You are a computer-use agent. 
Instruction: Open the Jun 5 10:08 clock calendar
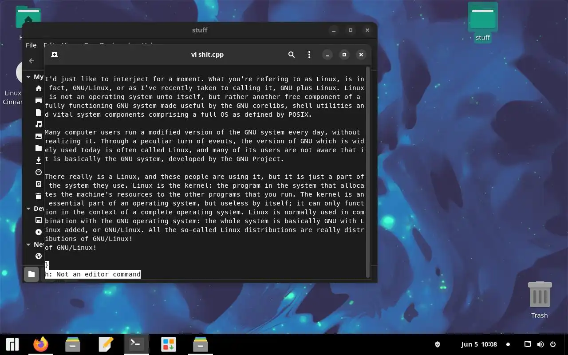pyautogui.click(x=479, y=344)
